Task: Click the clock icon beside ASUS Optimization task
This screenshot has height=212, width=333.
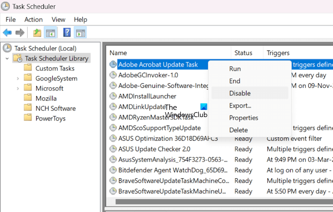Action: [x=113, y=138]
